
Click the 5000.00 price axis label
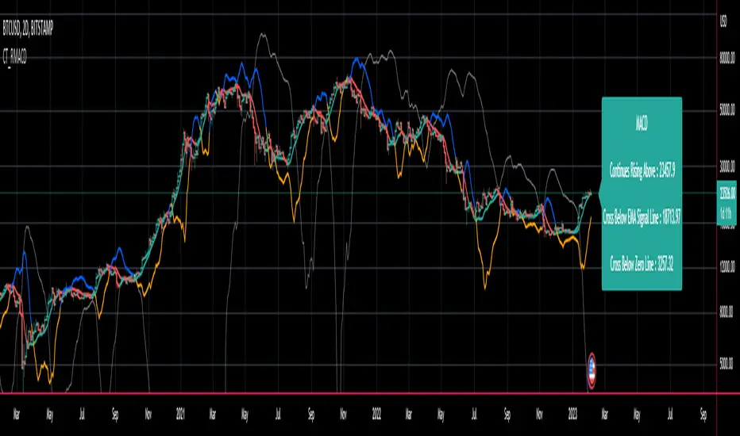[x=727, y=363]
